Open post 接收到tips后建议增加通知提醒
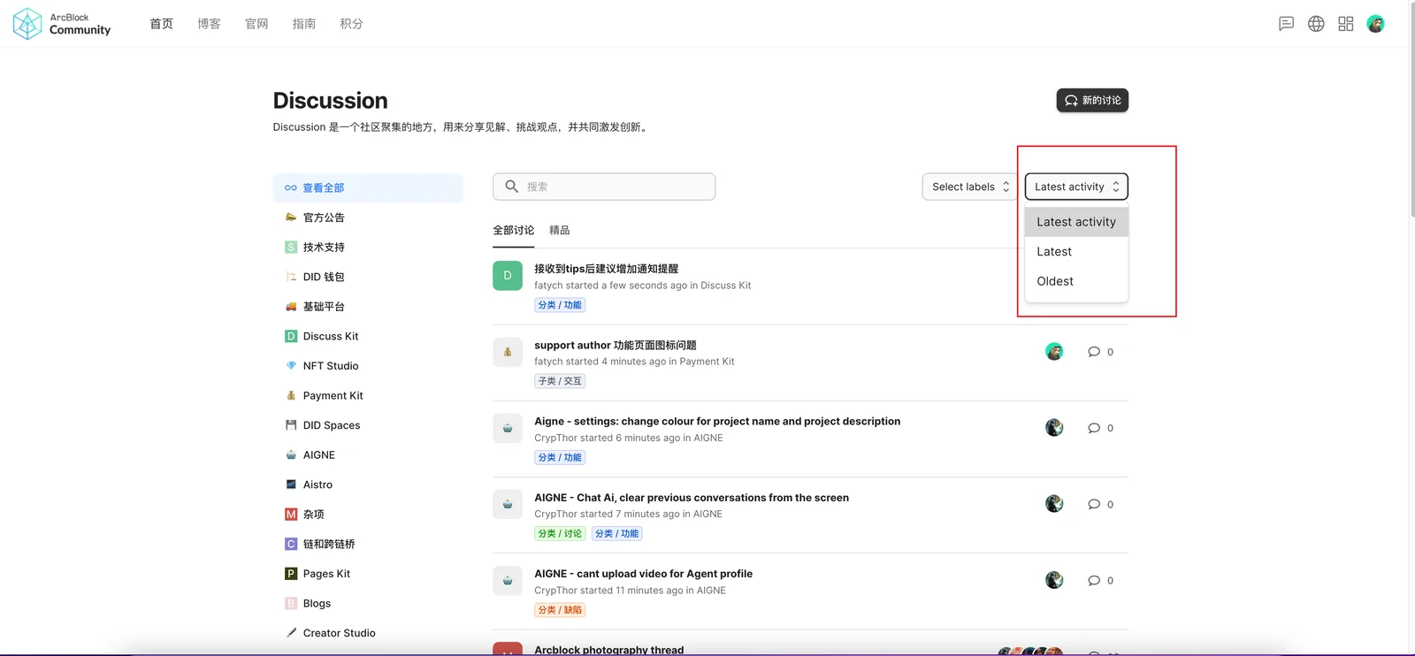1415x656 pixels. (x=606, y=269)
